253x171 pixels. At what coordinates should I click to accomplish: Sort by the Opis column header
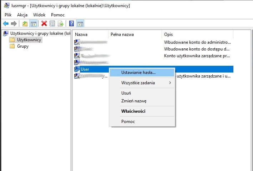197,34
